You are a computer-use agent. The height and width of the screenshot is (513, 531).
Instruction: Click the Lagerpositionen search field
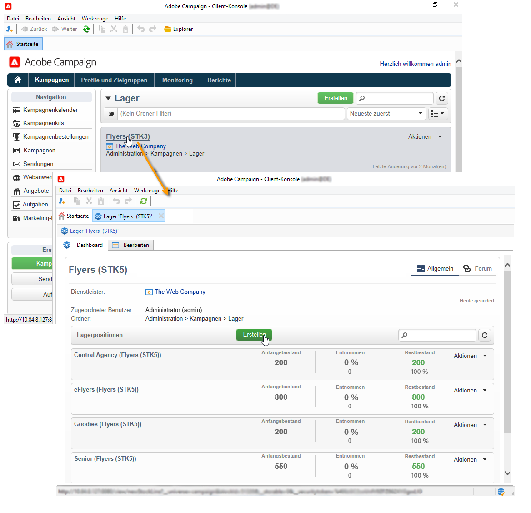pos(437,335)
